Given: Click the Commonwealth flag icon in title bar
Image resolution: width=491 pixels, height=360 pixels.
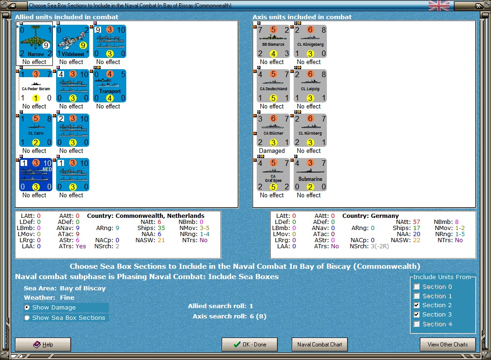Looking at the screenshot, I should click(x=439, y=5).
